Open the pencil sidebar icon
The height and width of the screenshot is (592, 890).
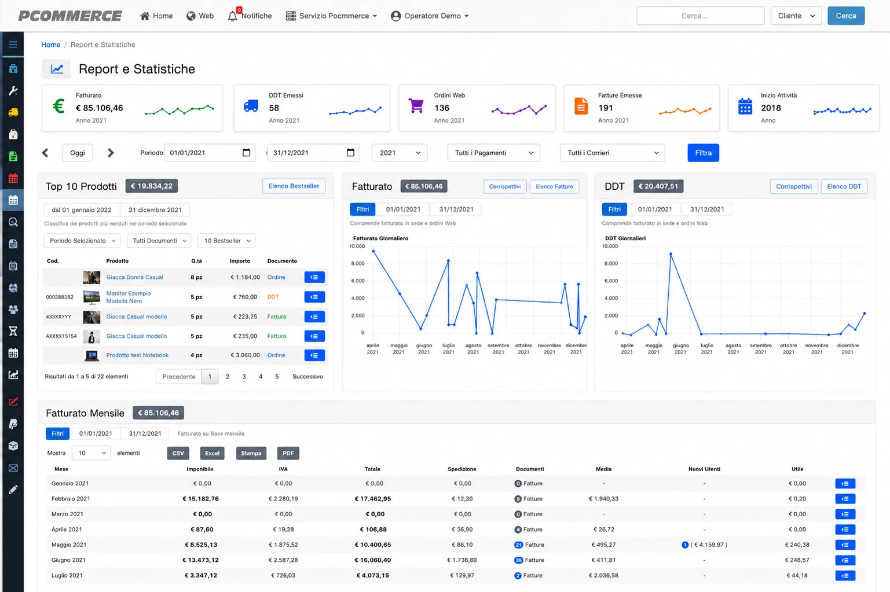[x=13, y=490]
